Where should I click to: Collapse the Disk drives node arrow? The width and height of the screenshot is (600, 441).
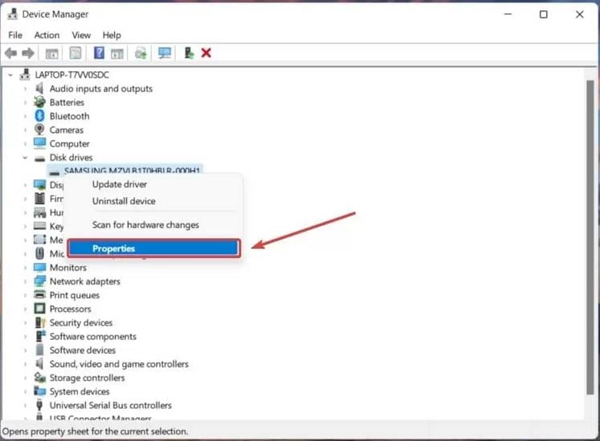click(25, 157)
